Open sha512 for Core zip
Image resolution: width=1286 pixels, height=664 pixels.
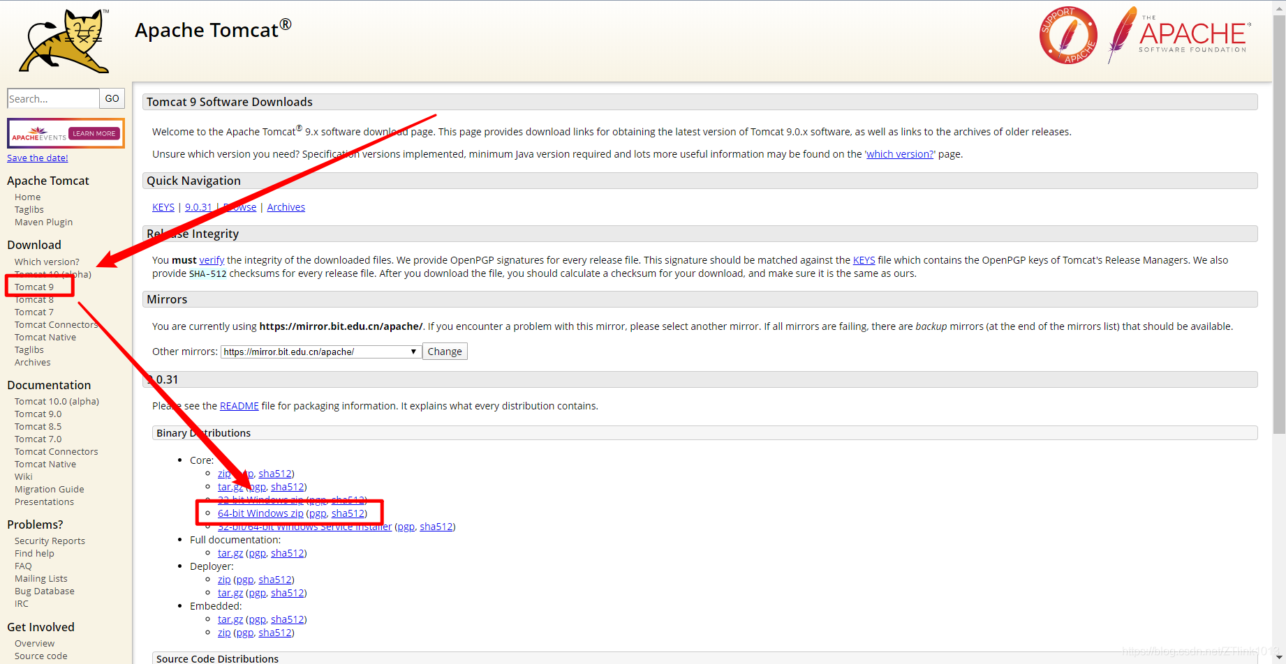pos(275,474)
